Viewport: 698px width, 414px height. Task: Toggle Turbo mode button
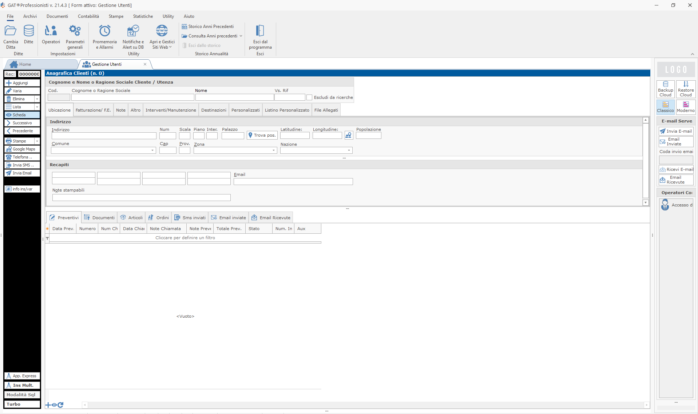pyautogui.click(x=22, y=404)
